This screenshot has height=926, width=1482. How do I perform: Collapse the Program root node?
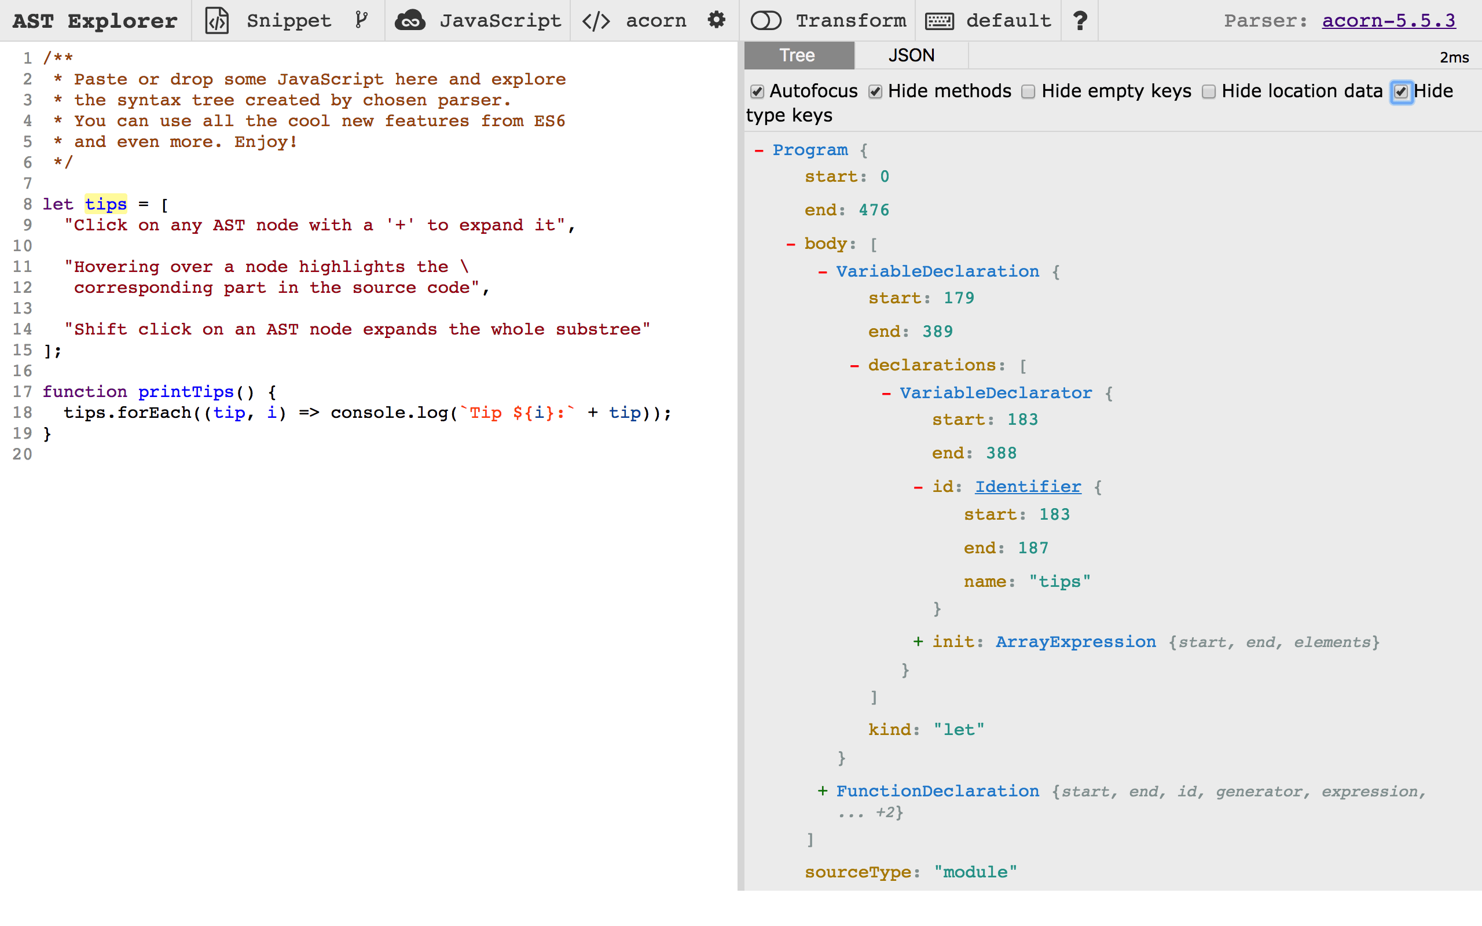point(760,150)
